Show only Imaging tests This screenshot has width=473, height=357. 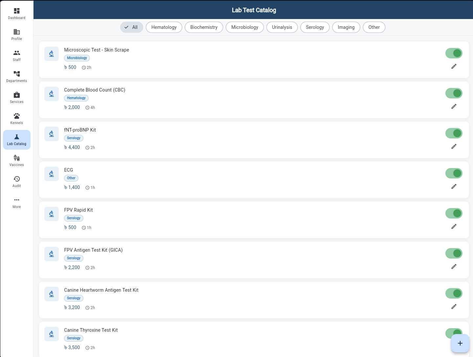(346, 27)
